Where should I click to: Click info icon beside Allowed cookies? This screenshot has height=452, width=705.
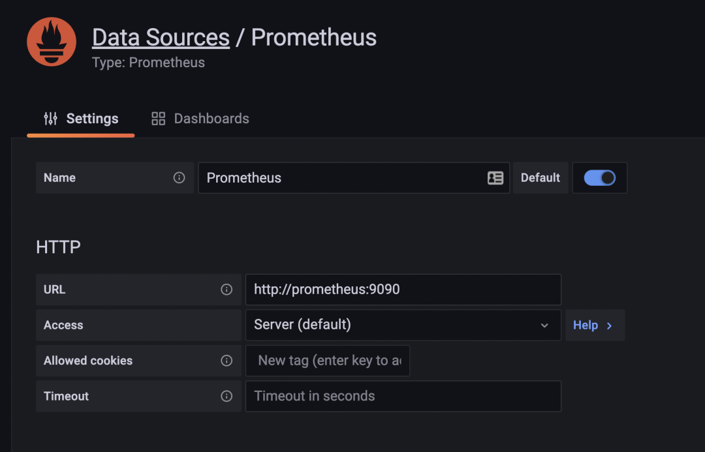pyautogui.click(x=227, y=361)
